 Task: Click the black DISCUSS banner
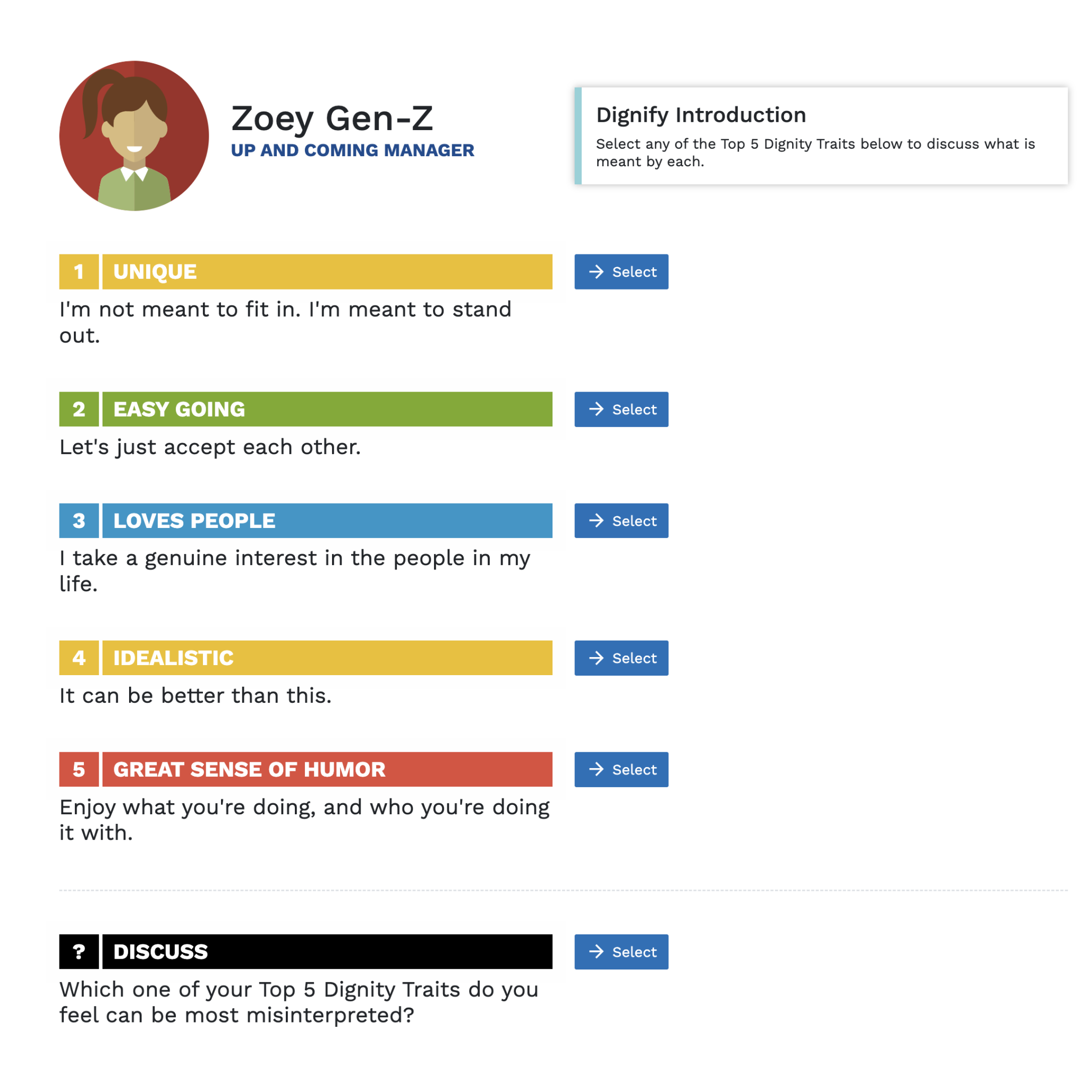[327, 951]
